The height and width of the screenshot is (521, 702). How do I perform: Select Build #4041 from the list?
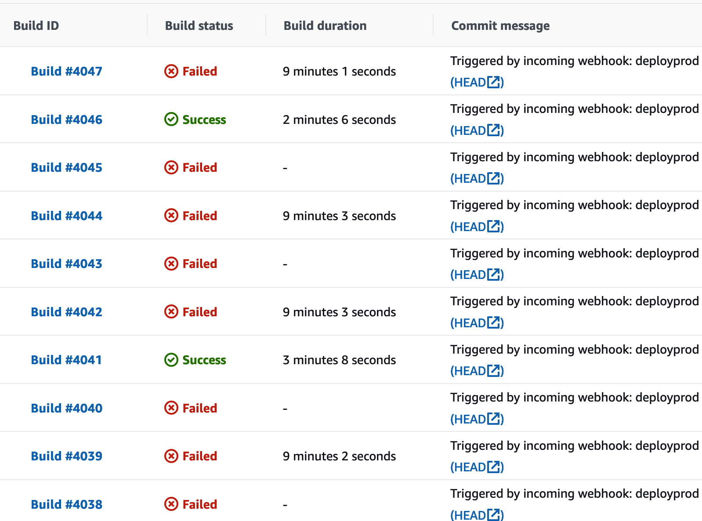click(x=66, y=359)
